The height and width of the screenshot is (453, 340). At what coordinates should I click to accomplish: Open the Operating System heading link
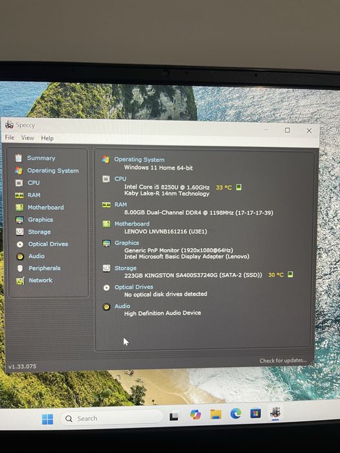pyautogui.click(x=139, y=159)
